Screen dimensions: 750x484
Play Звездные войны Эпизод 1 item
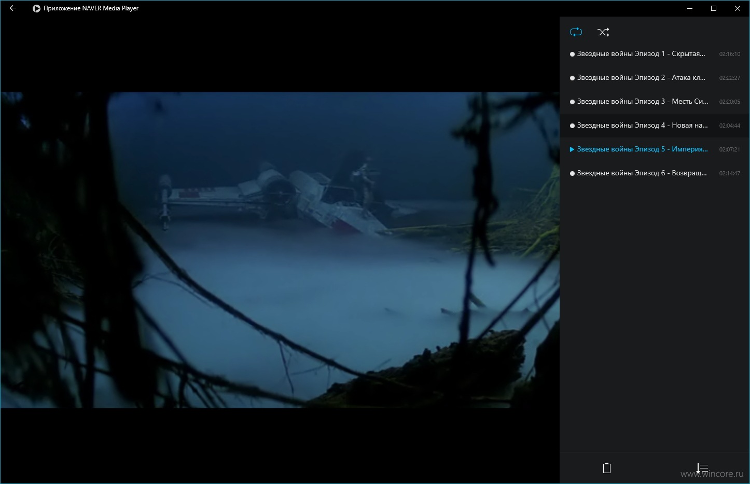click(x=655, y=54)
